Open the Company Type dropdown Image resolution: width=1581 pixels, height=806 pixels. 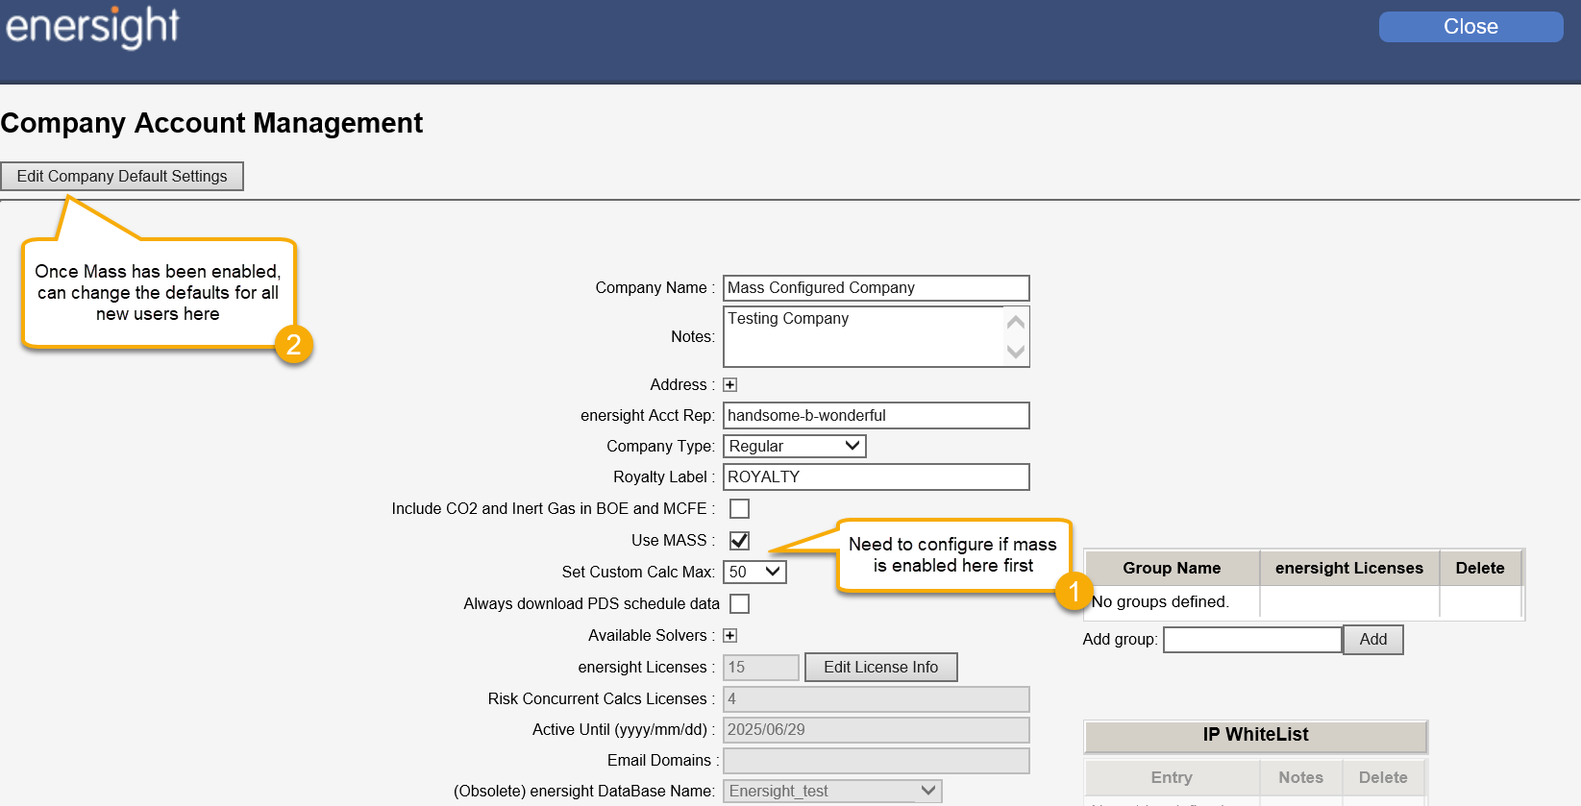click(794, 447)
